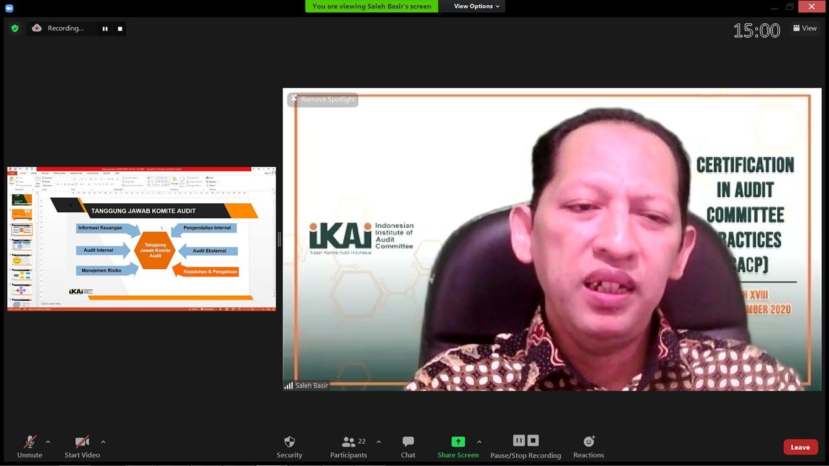Click the orange center hexagon shape

(155, 250)
